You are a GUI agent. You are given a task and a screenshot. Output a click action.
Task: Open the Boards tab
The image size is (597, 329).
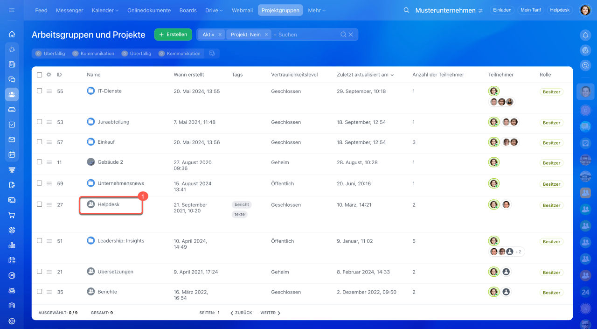[188, 10]
